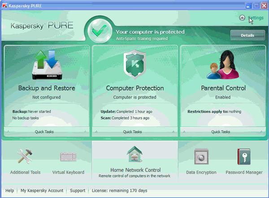Click 'Not configured' under Backup and Restore
269x198 pixels.
(x=47, y=97)
